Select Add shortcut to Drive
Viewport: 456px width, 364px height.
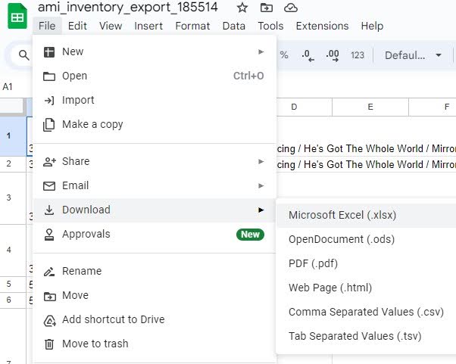(154, 319)
